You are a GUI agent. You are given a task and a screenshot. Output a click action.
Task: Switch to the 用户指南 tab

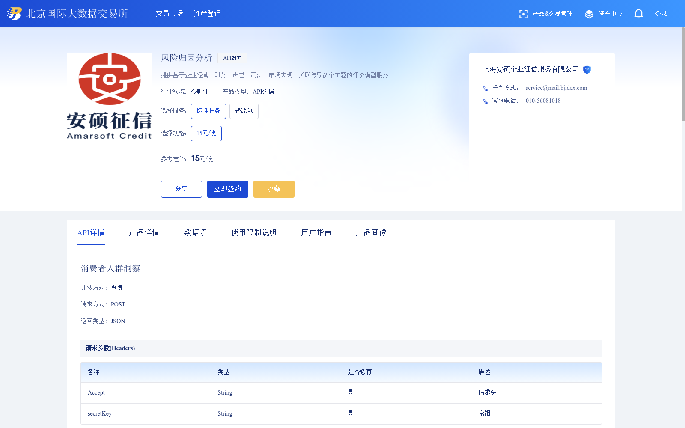(316, 232)
